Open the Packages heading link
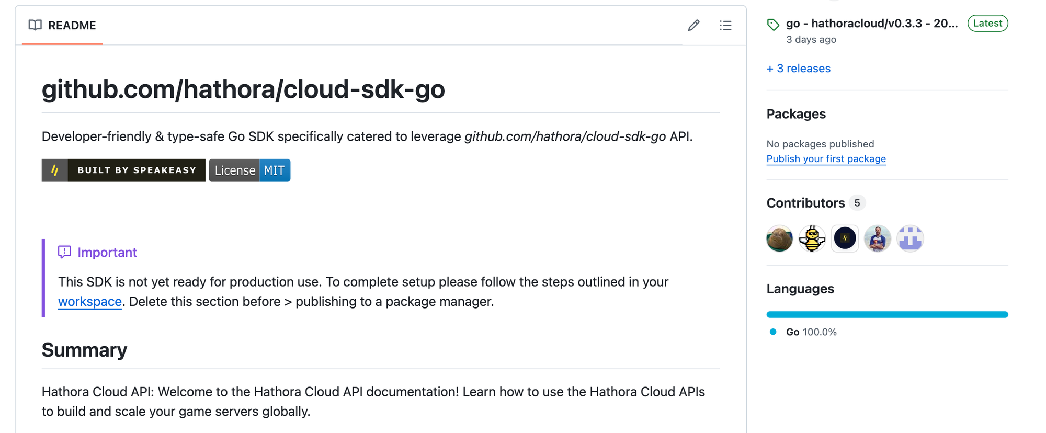 point(796,114)
